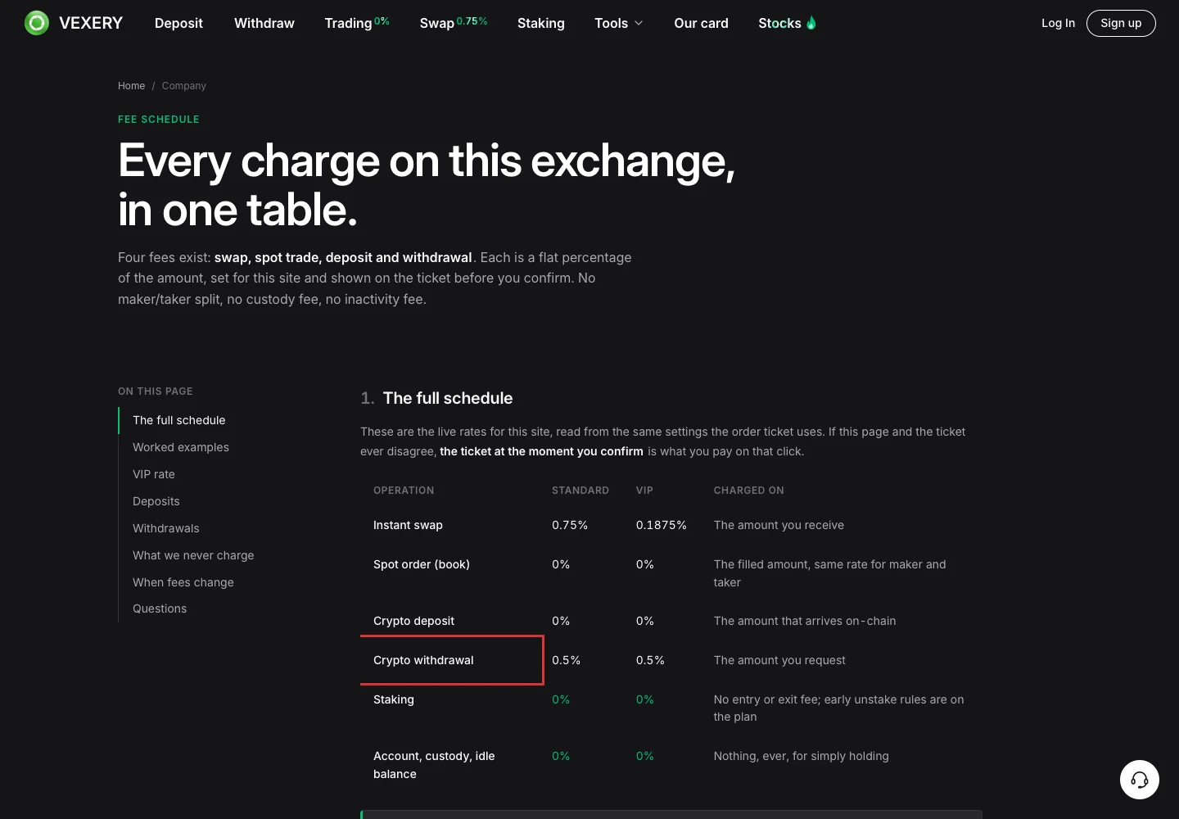Click 'The amount you receive' cell
Screen dimensions: 1179x819
[779, 525]
